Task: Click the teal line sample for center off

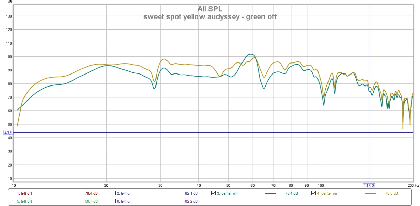Action: tap(271, 193)
